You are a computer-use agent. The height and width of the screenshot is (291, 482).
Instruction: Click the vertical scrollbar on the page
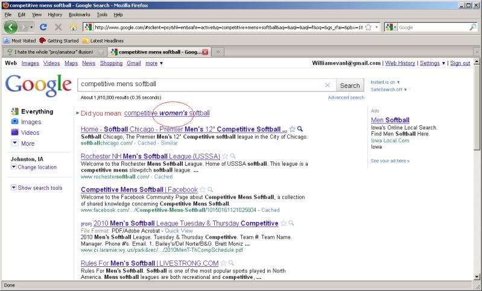click(x=477, y=181)
